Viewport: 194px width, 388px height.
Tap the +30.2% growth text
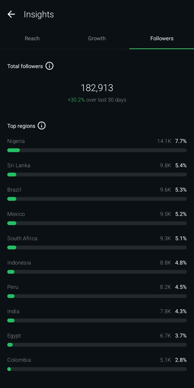(x=76, y=100)
